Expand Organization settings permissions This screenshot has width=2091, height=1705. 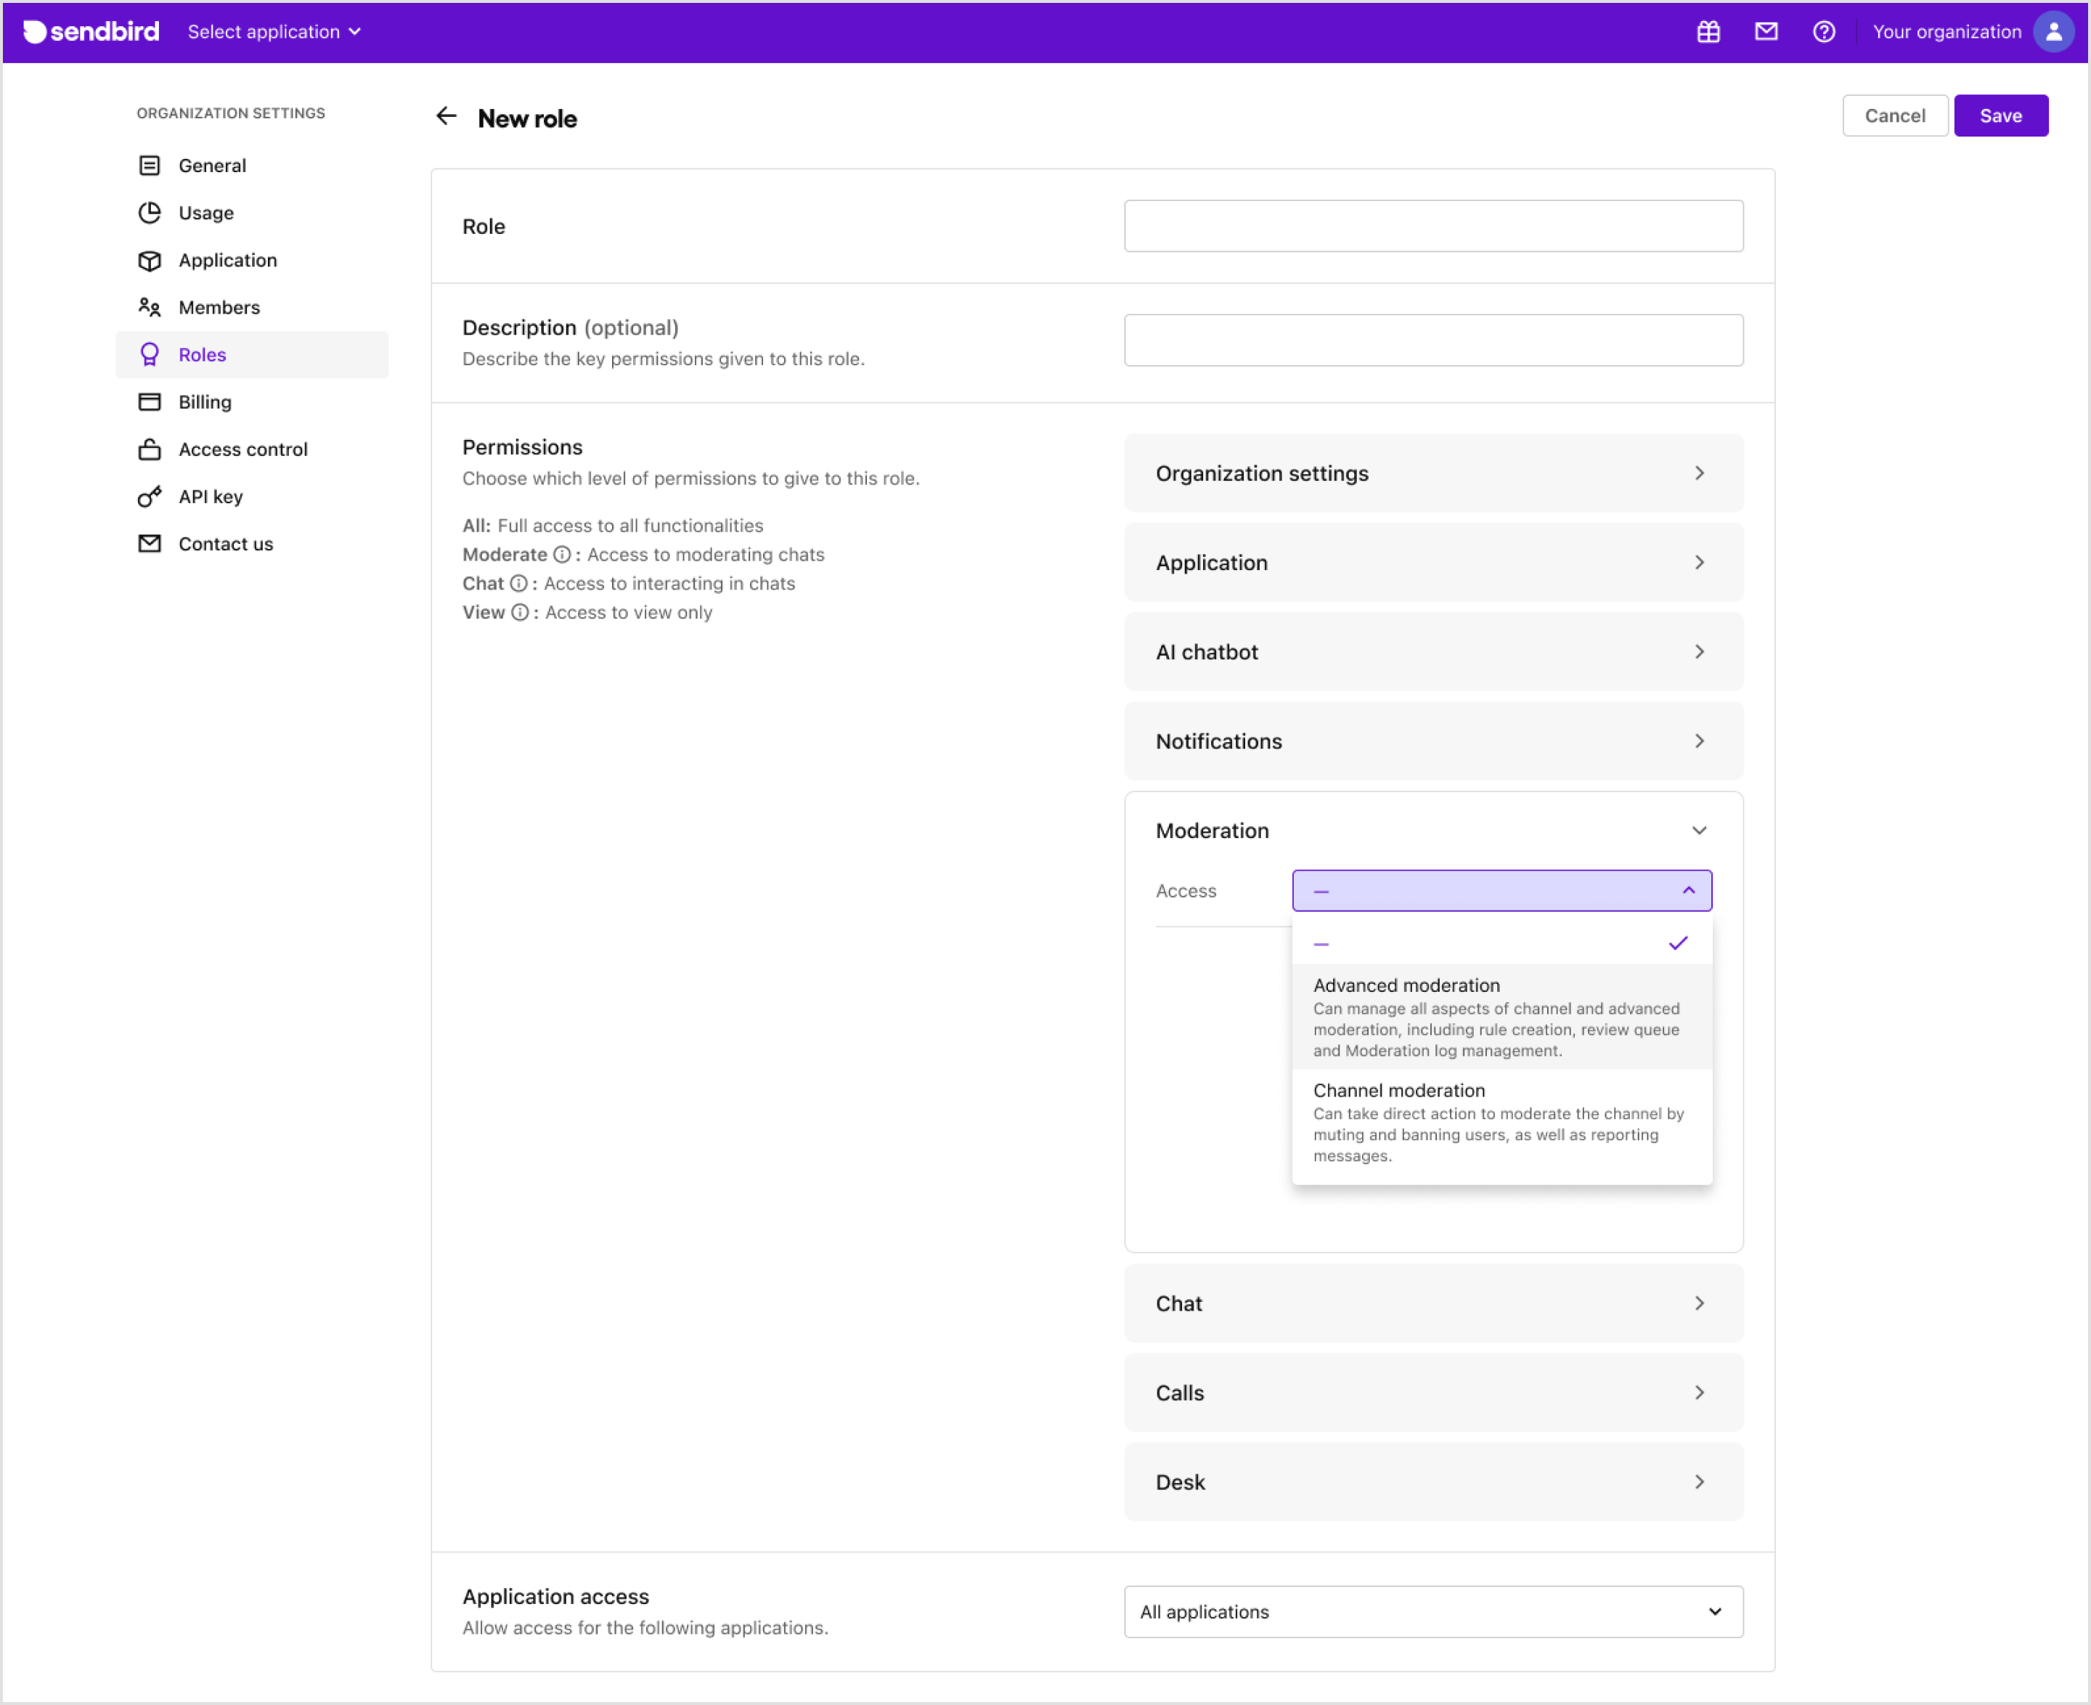pyautogui.click(x=1433, y=473)
